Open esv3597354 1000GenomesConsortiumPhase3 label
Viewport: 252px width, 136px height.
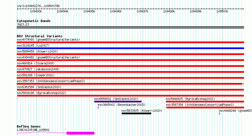(200, 105)
